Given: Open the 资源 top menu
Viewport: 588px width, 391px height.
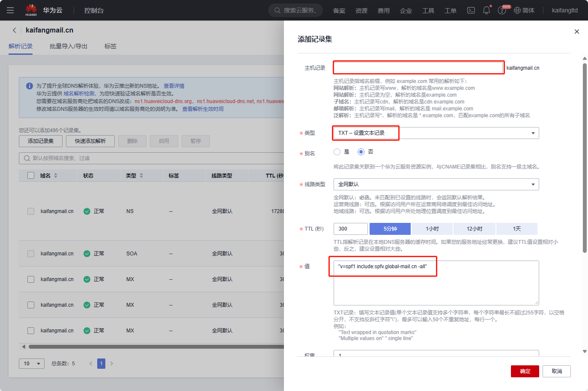Looking at the screenshot, I should (x=361, y=10).
